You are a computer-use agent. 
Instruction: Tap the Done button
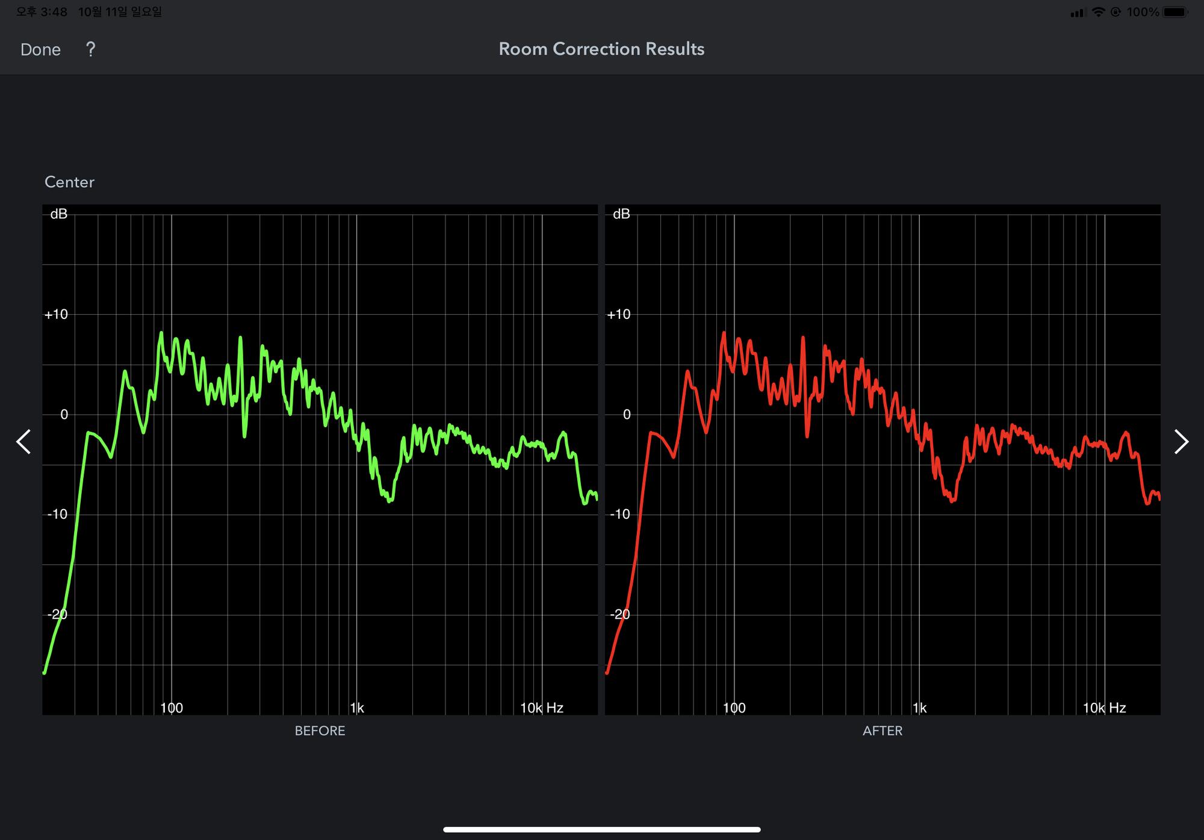(40, 49)
